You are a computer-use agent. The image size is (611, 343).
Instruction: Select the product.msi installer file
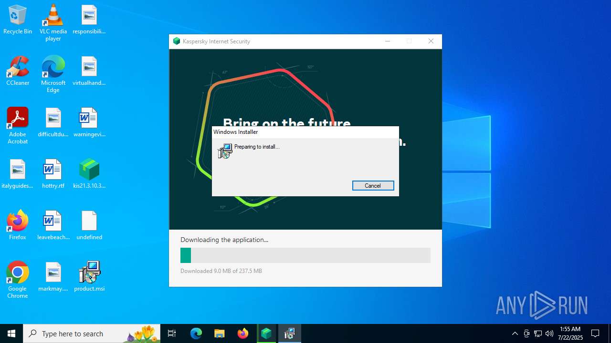pos(89,277)
